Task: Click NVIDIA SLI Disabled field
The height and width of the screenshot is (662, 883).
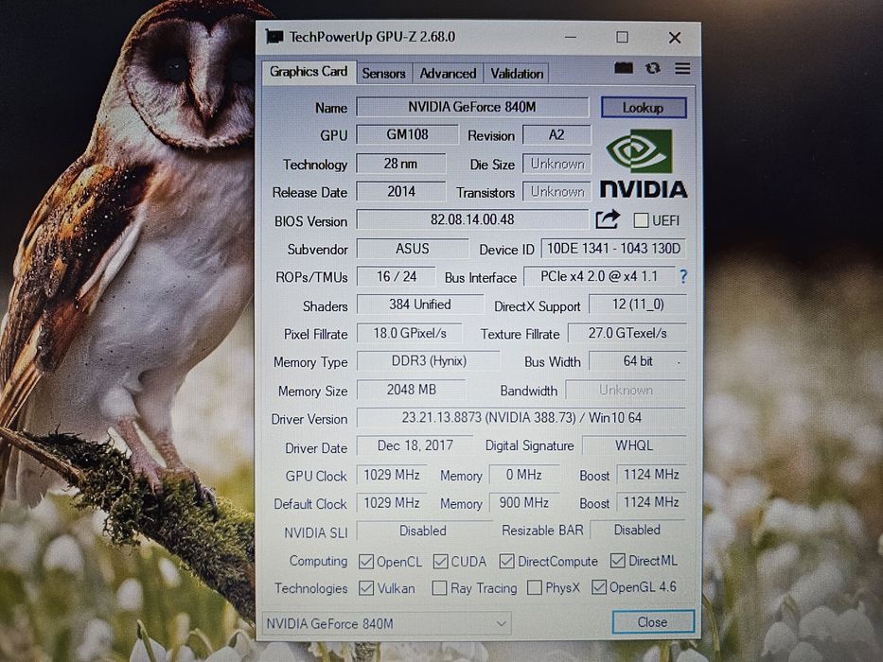Action: pyautogui.click(x=423, y=531)
